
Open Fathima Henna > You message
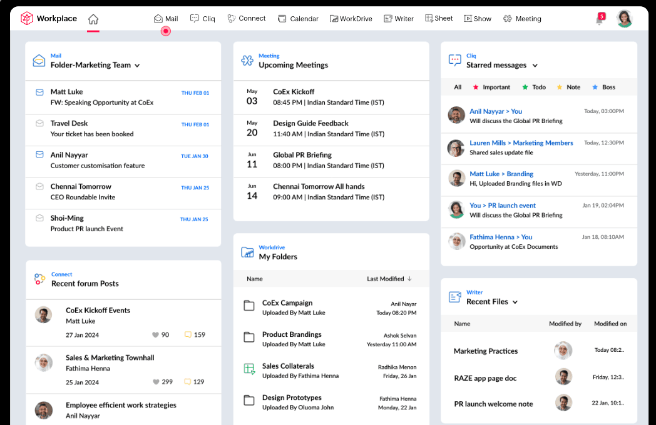click(x=539, y=242)
